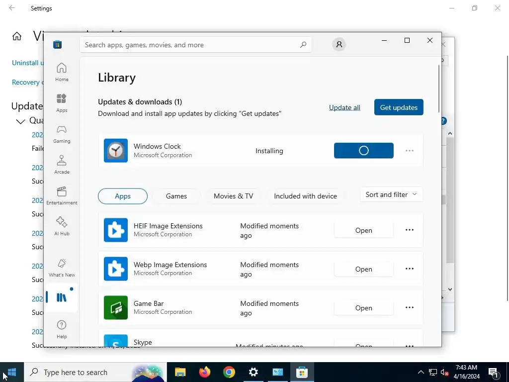Open Game Bar with its Open button
Viewport: 509px width, 382px height.
pyautogui.click(x=363, y=308)
